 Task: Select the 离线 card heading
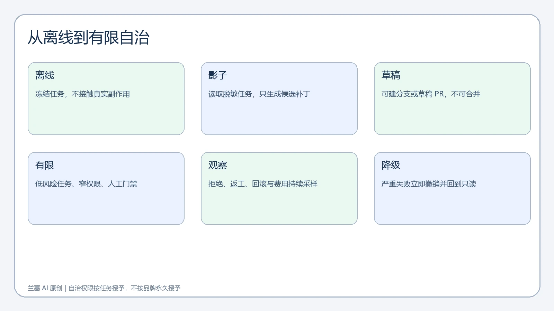coord(45,75)
